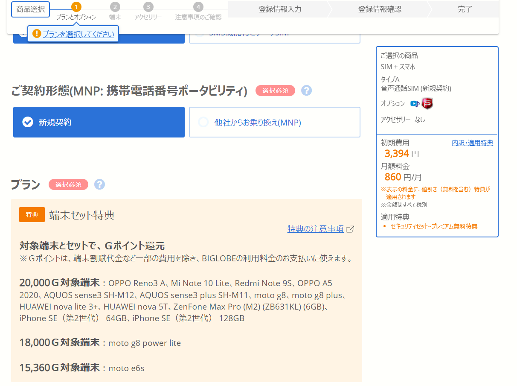Screen dimensions: 517x386
Task: Click the help icon beside プラン heading
Action: pos(99,184)
